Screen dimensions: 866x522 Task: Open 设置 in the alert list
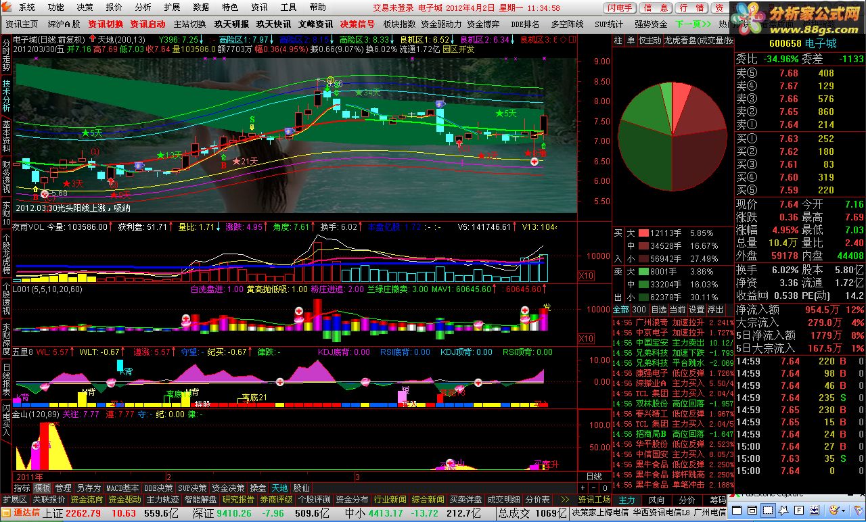point(696,310)
